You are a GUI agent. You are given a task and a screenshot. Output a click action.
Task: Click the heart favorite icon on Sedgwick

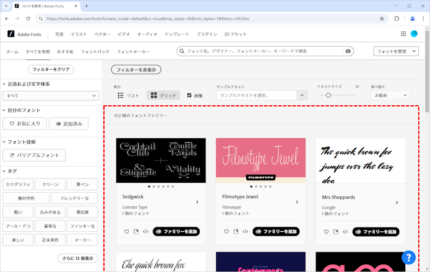coord(126,231)
